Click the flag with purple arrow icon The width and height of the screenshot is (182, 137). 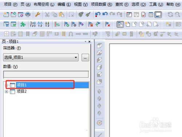(x=81, y=24)
